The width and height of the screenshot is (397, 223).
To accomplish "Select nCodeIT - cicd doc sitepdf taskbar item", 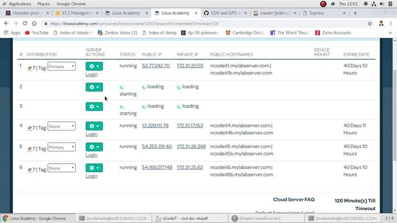I will pyautogui.click(x=190, y=219).
